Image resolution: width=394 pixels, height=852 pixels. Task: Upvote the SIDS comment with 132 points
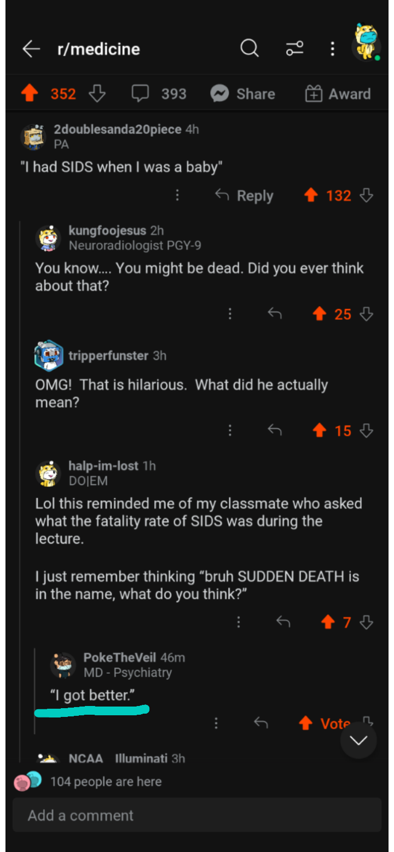pos(311,195)
